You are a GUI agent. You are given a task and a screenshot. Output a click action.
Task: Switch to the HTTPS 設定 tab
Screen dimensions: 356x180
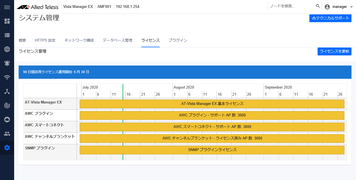pos(45,40)
